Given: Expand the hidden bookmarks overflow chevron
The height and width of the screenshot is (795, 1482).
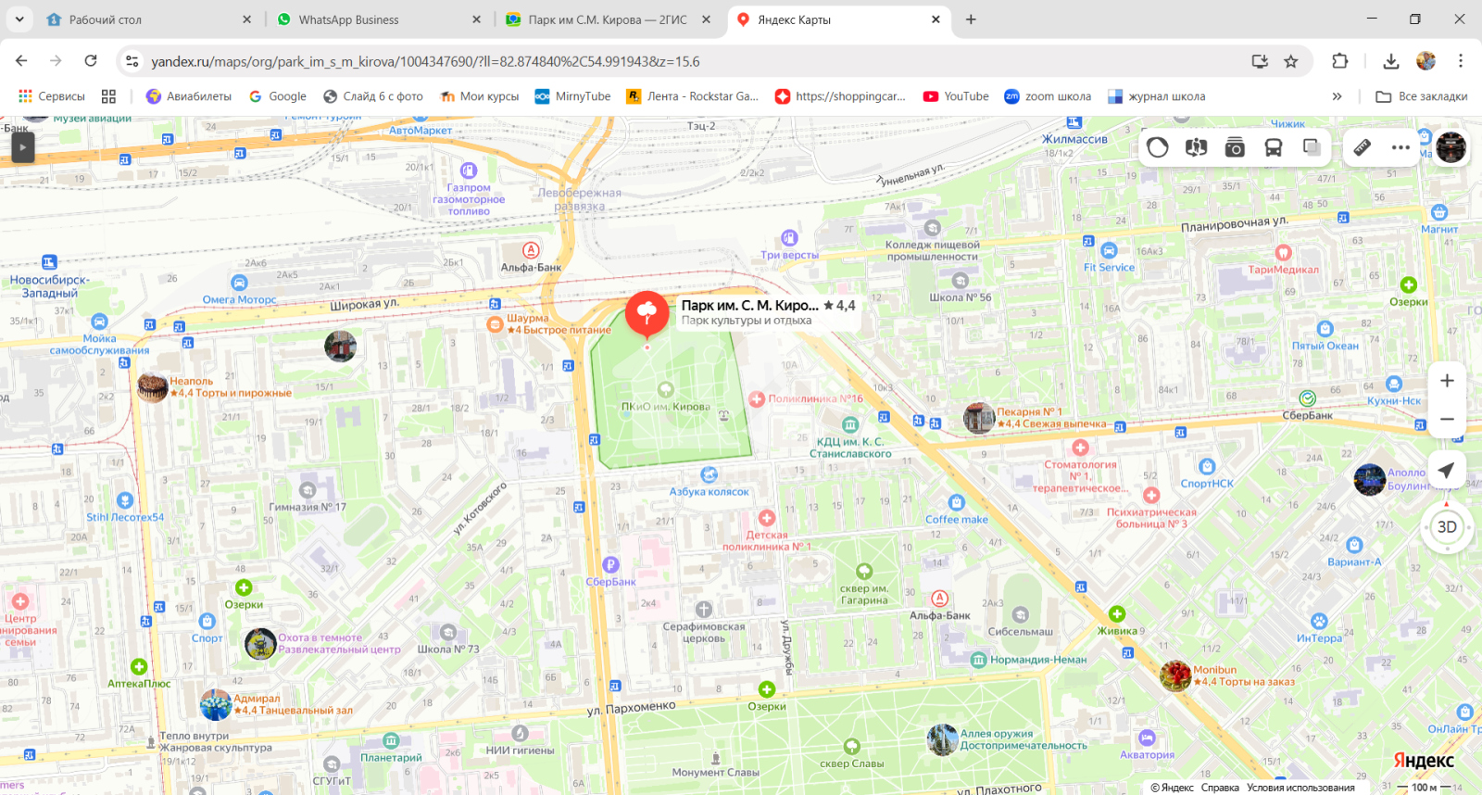Looking at the screenshot, I should (1337, 96).
